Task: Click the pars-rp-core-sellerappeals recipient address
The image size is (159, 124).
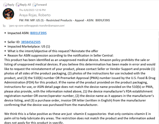Action: (x=37, y=26)
